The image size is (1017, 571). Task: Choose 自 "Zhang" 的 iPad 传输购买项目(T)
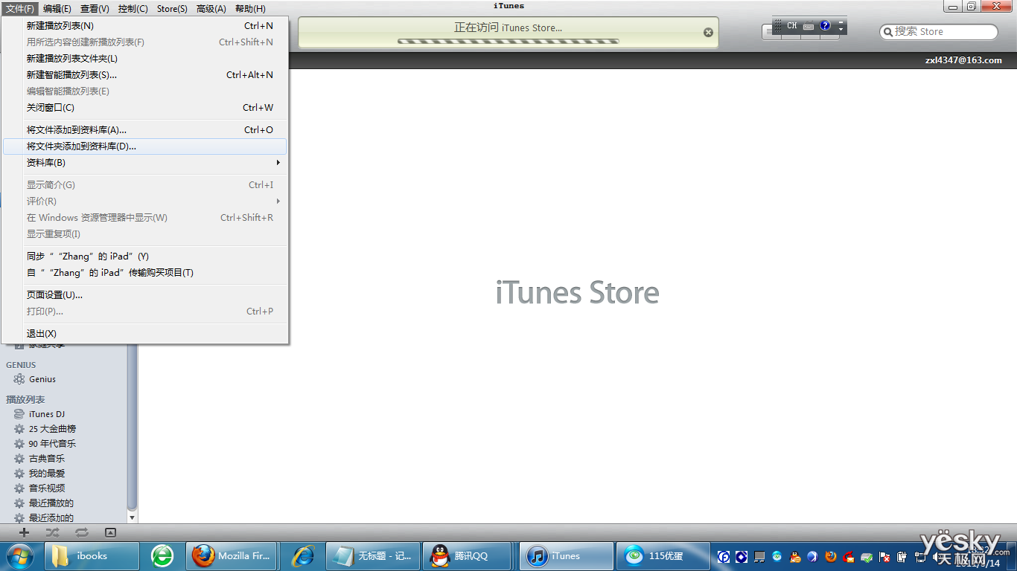145,273
